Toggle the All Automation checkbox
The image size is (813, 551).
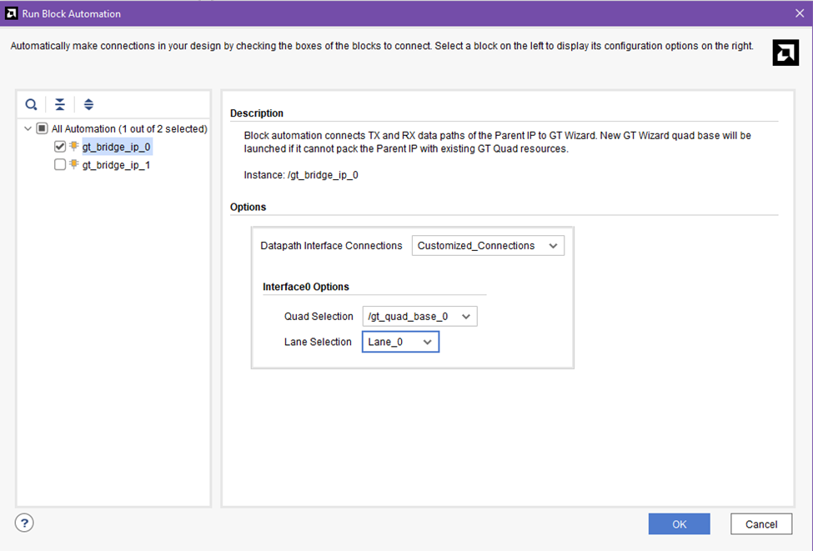click(42, 129)
